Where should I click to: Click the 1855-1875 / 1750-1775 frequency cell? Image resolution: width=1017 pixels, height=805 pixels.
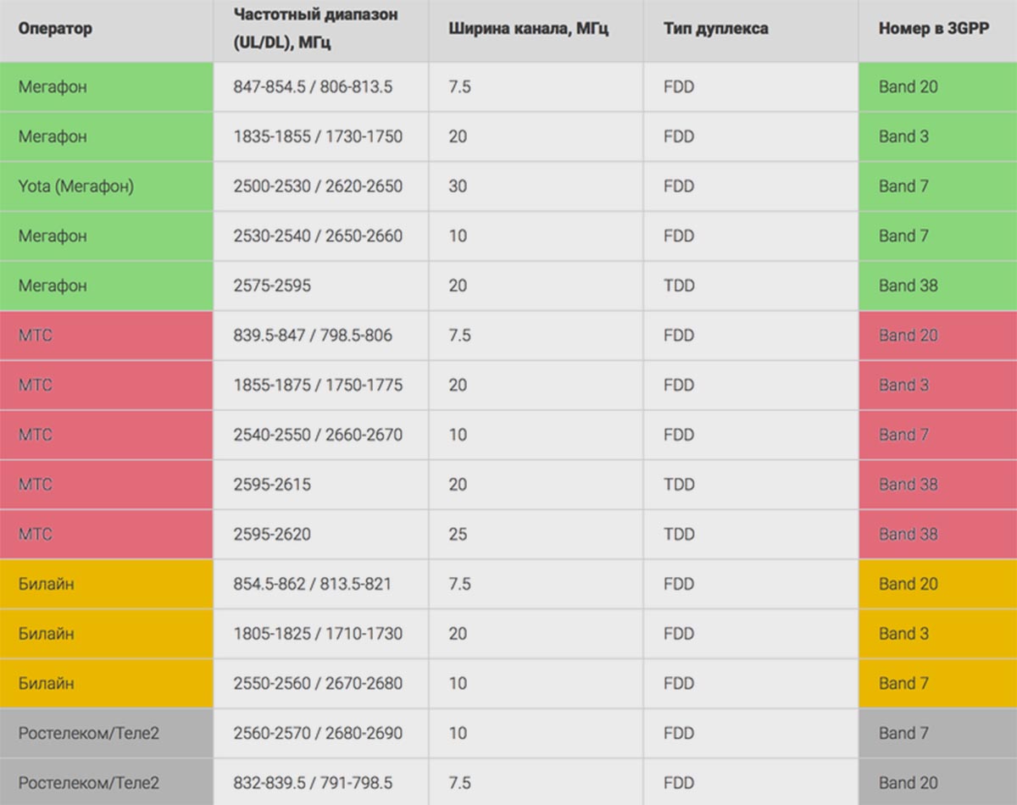tap(318, 385)
